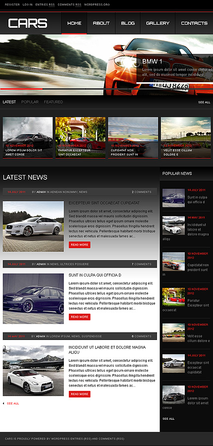The image size is (213, 446).
Task: Click Admin author link on 14 May 2011 post
Action: [x=41, y=336]
